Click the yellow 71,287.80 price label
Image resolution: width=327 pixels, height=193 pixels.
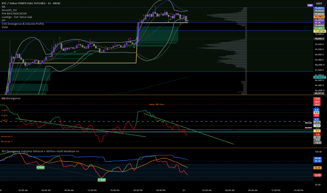point(320,31)
